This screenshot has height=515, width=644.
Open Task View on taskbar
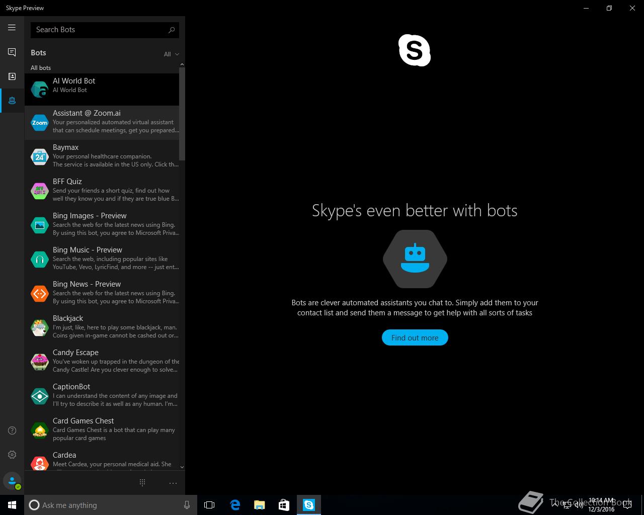(209, 505)
